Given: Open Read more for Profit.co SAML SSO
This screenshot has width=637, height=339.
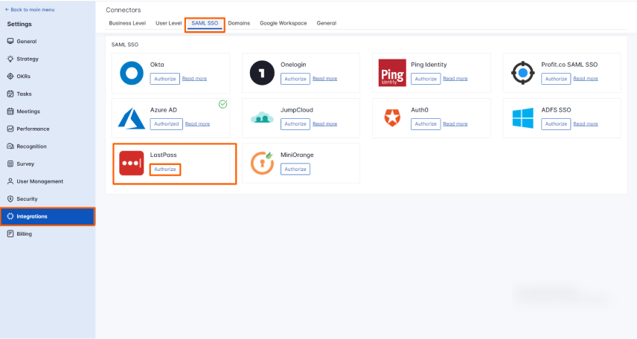Looking at the screenshot, I should point(586,78).
